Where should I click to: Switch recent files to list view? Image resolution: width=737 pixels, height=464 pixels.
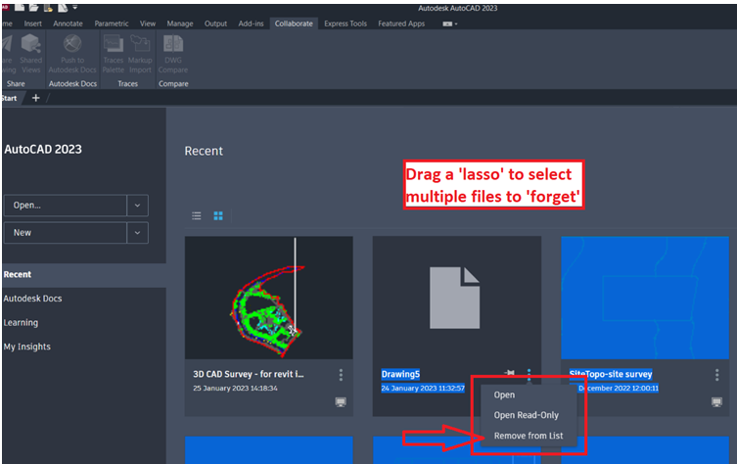(197, 215)
